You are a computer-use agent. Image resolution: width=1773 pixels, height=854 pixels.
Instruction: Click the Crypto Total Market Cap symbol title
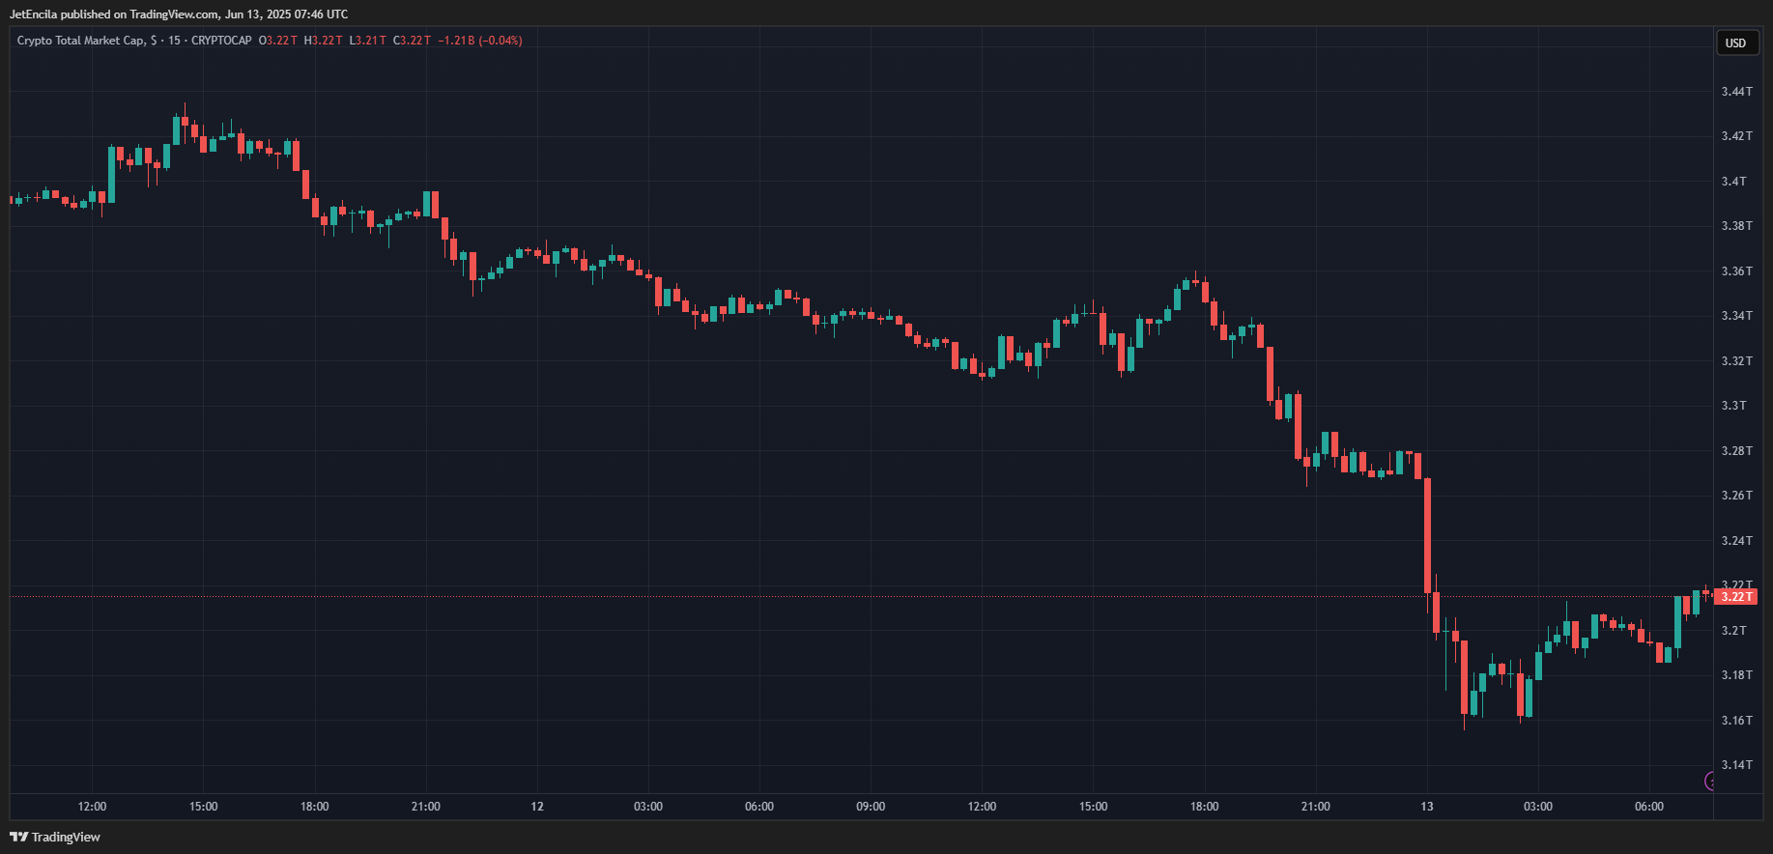[80, 41]
